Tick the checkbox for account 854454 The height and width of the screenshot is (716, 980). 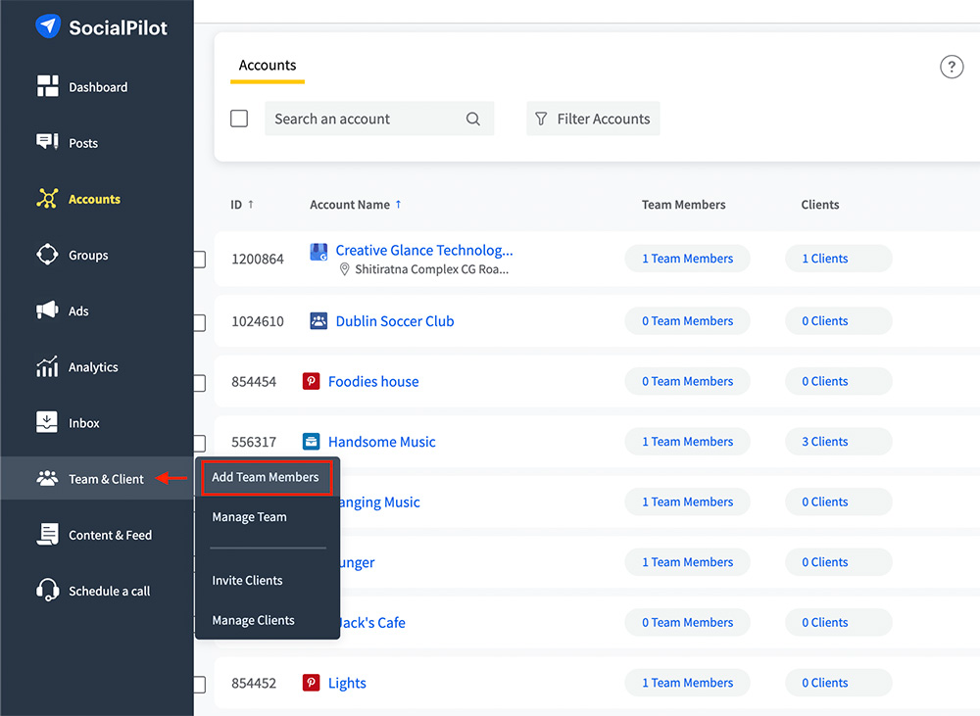click(199, 383)
